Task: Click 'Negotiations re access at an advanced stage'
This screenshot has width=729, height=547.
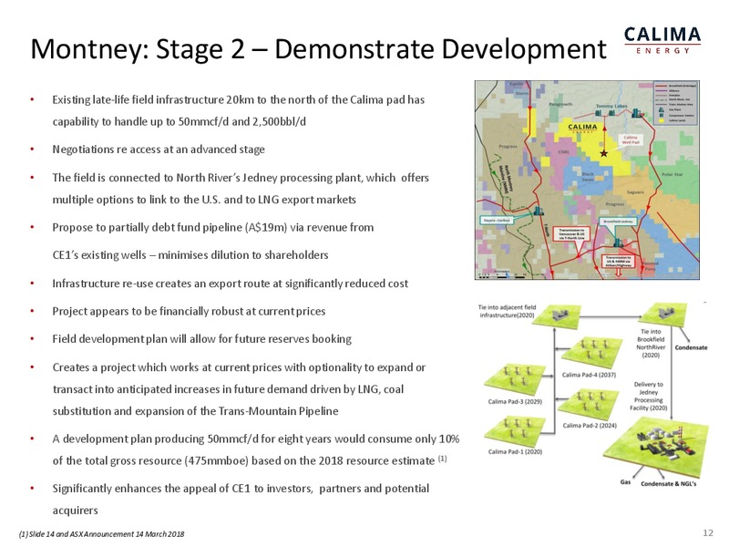Action: [x=159, y=150]
